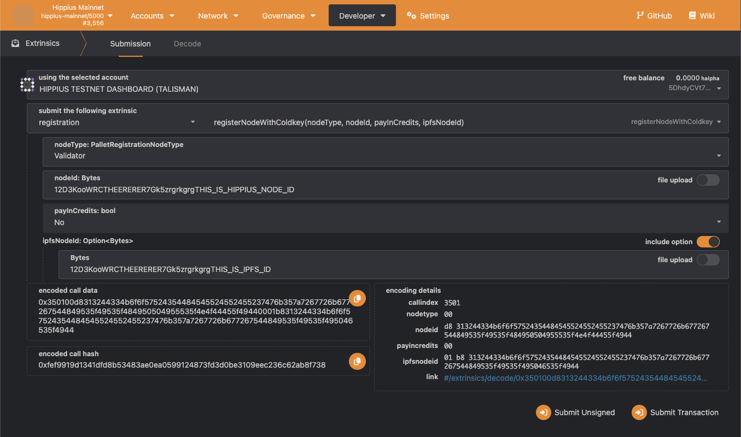Click the encoded call data hex text
Image resolution: width=741 pixels, height=437 pixels.
(x=195, y=316)
